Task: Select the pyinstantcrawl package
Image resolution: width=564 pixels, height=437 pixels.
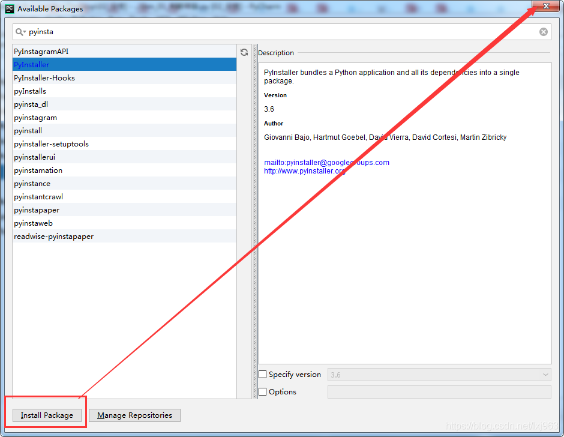Action: 124,196
